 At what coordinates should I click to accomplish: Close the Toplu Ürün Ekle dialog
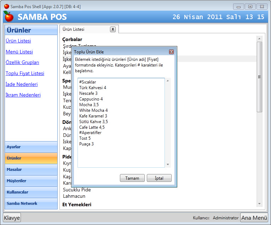(x=171, y=52)
